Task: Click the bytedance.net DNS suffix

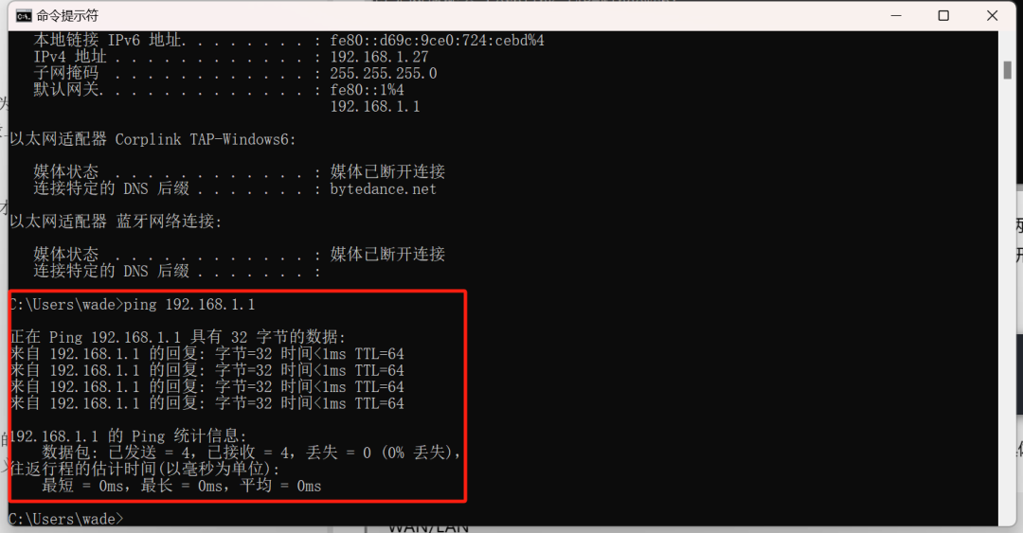Action: tap(383, 189)
